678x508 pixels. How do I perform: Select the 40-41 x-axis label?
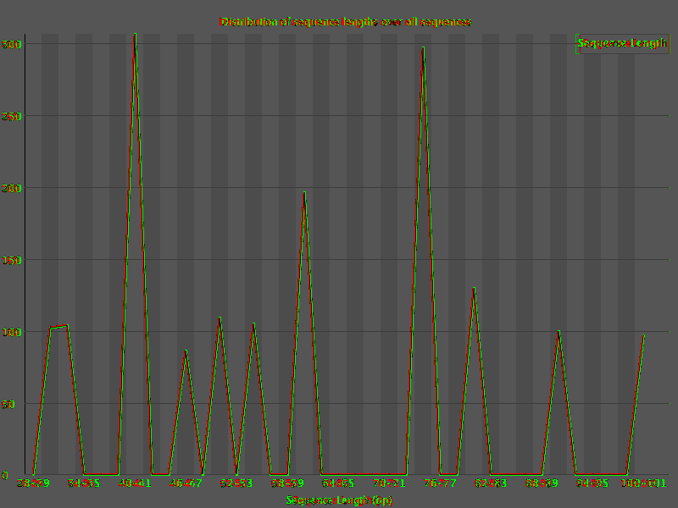coord(135,483)
